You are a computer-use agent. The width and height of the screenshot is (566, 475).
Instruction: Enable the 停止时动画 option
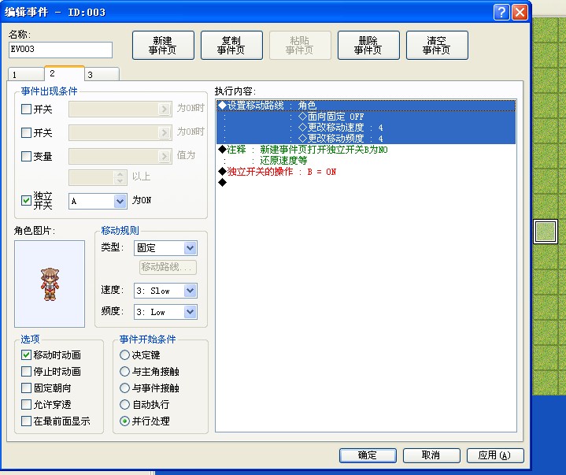click(26, 371)
